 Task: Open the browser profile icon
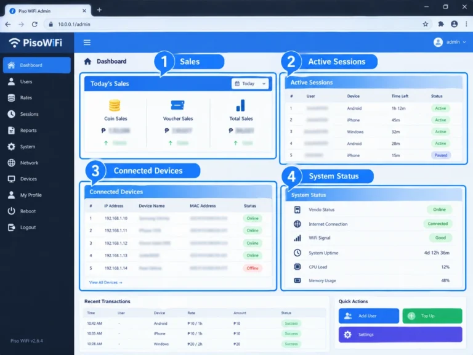[x=454, y=24]
